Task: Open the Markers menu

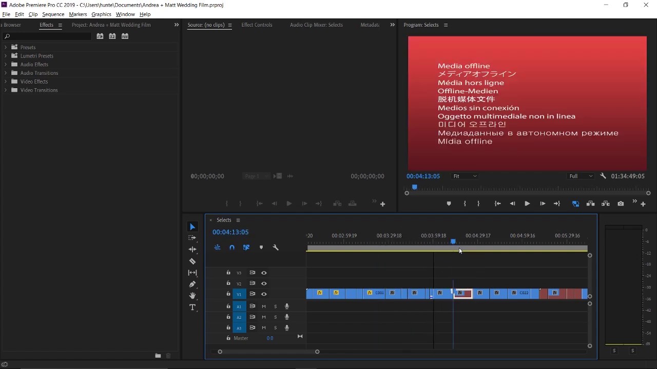Action: pos(78,14)
